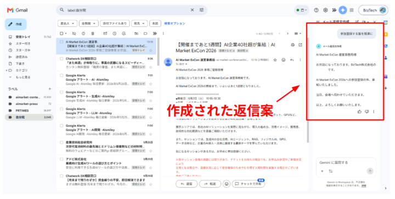Star the open message in header
The width and height of the screenshot is (395, 199).
click(275, 60)
